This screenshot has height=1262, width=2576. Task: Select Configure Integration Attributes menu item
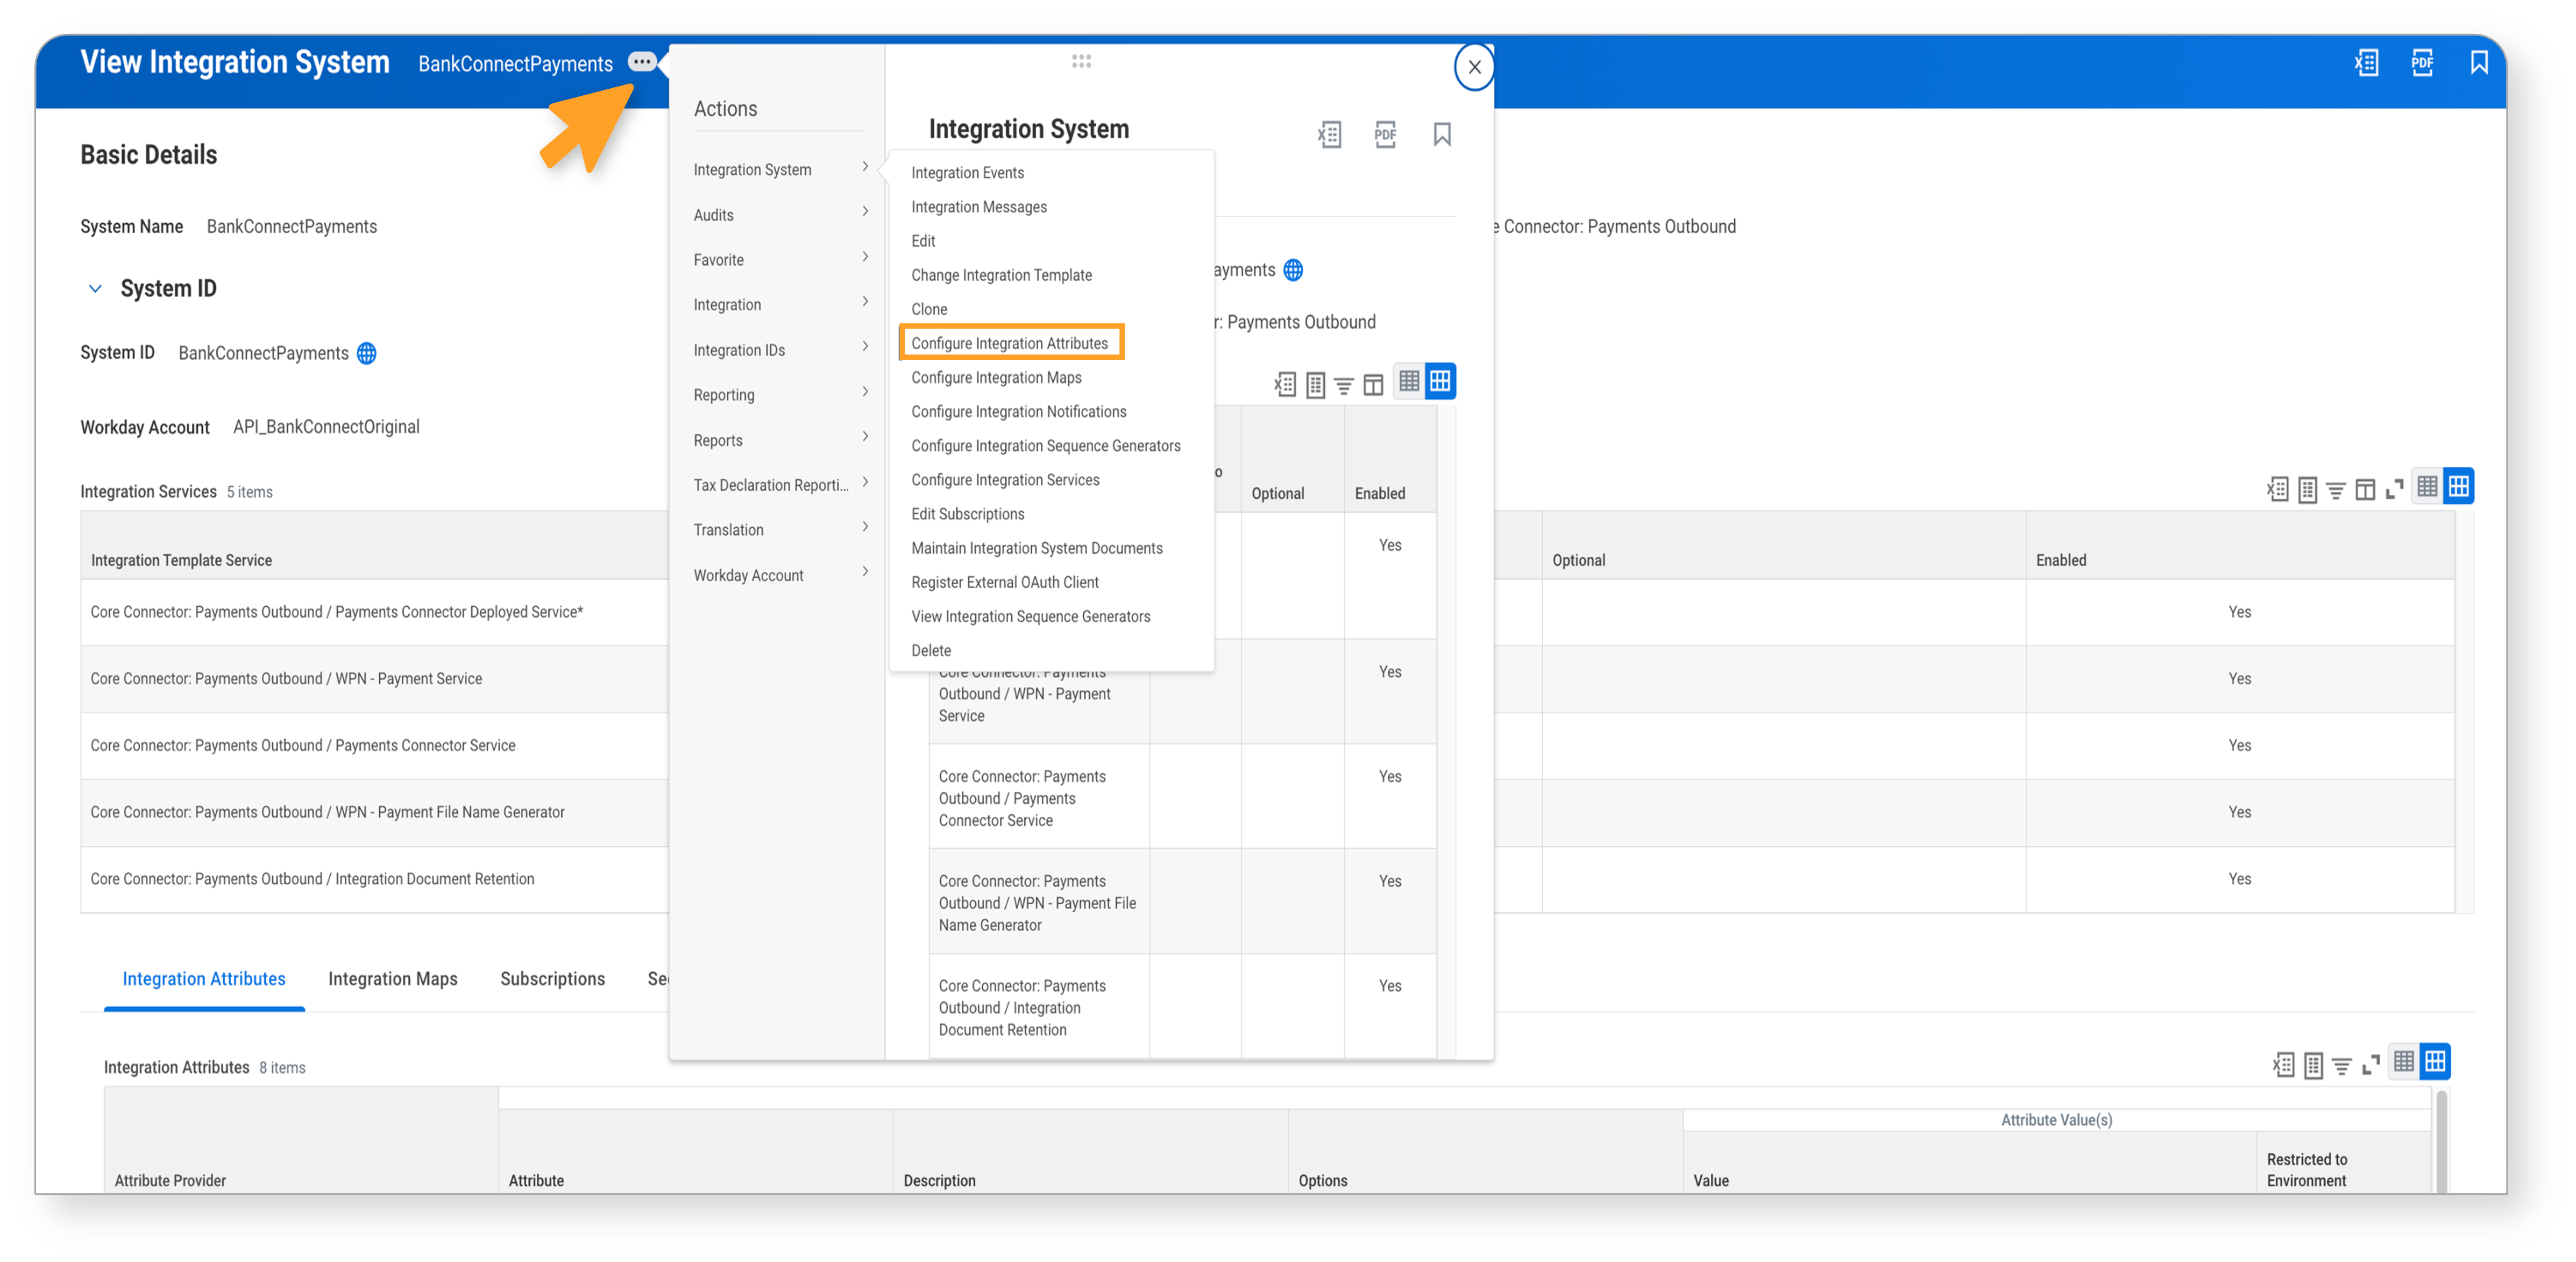pyautogui.click(x=1010, y=343)
